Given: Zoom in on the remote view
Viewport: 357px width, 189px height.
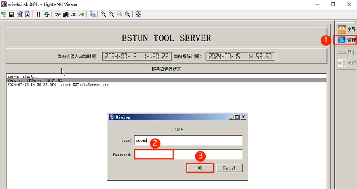Looking at the screenshot, I should click(x=103, y=14).
